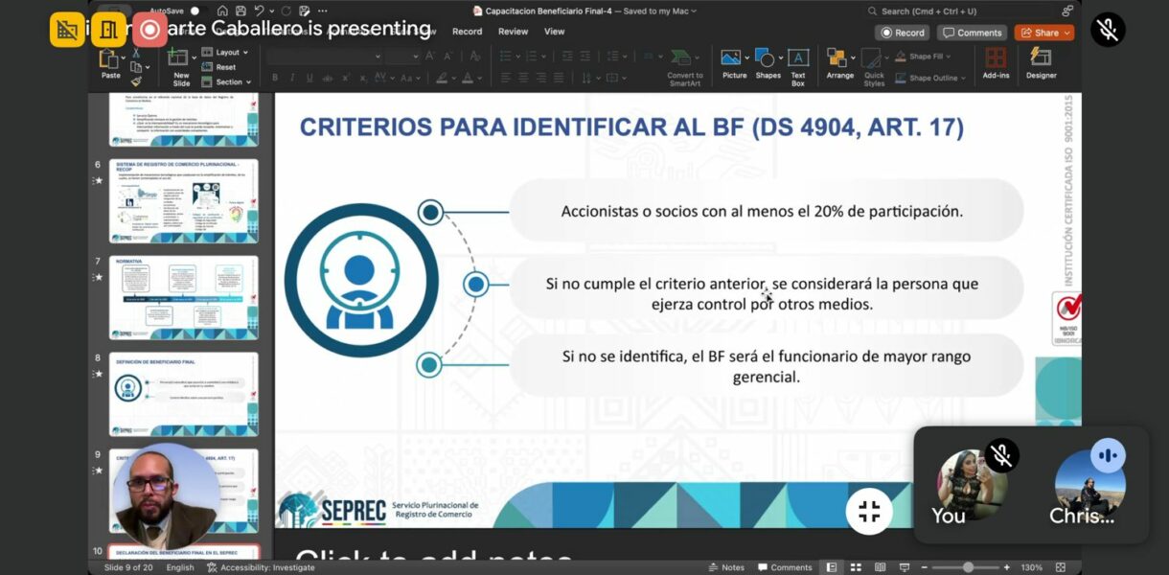Screen dimensions: 1169x575
Task: Open the Review ribbon tab
Action: [513, 32]
